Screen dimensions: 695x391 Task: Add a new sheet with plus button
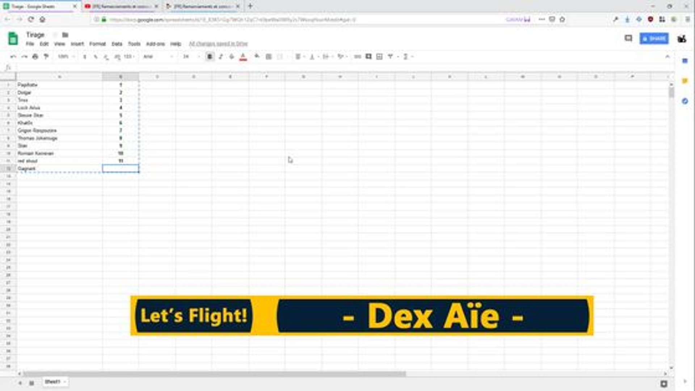(x=20, y=383)
